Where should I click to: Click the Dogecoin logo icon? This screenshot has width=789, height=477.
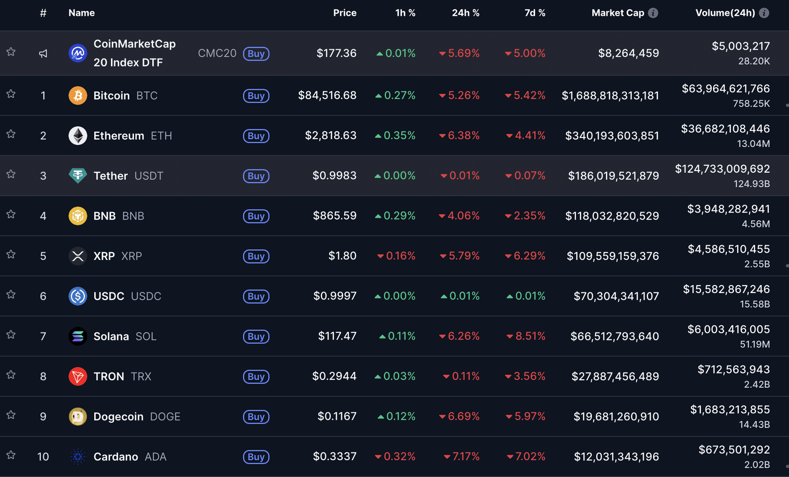pyautogui.click(x=77, y=417)
